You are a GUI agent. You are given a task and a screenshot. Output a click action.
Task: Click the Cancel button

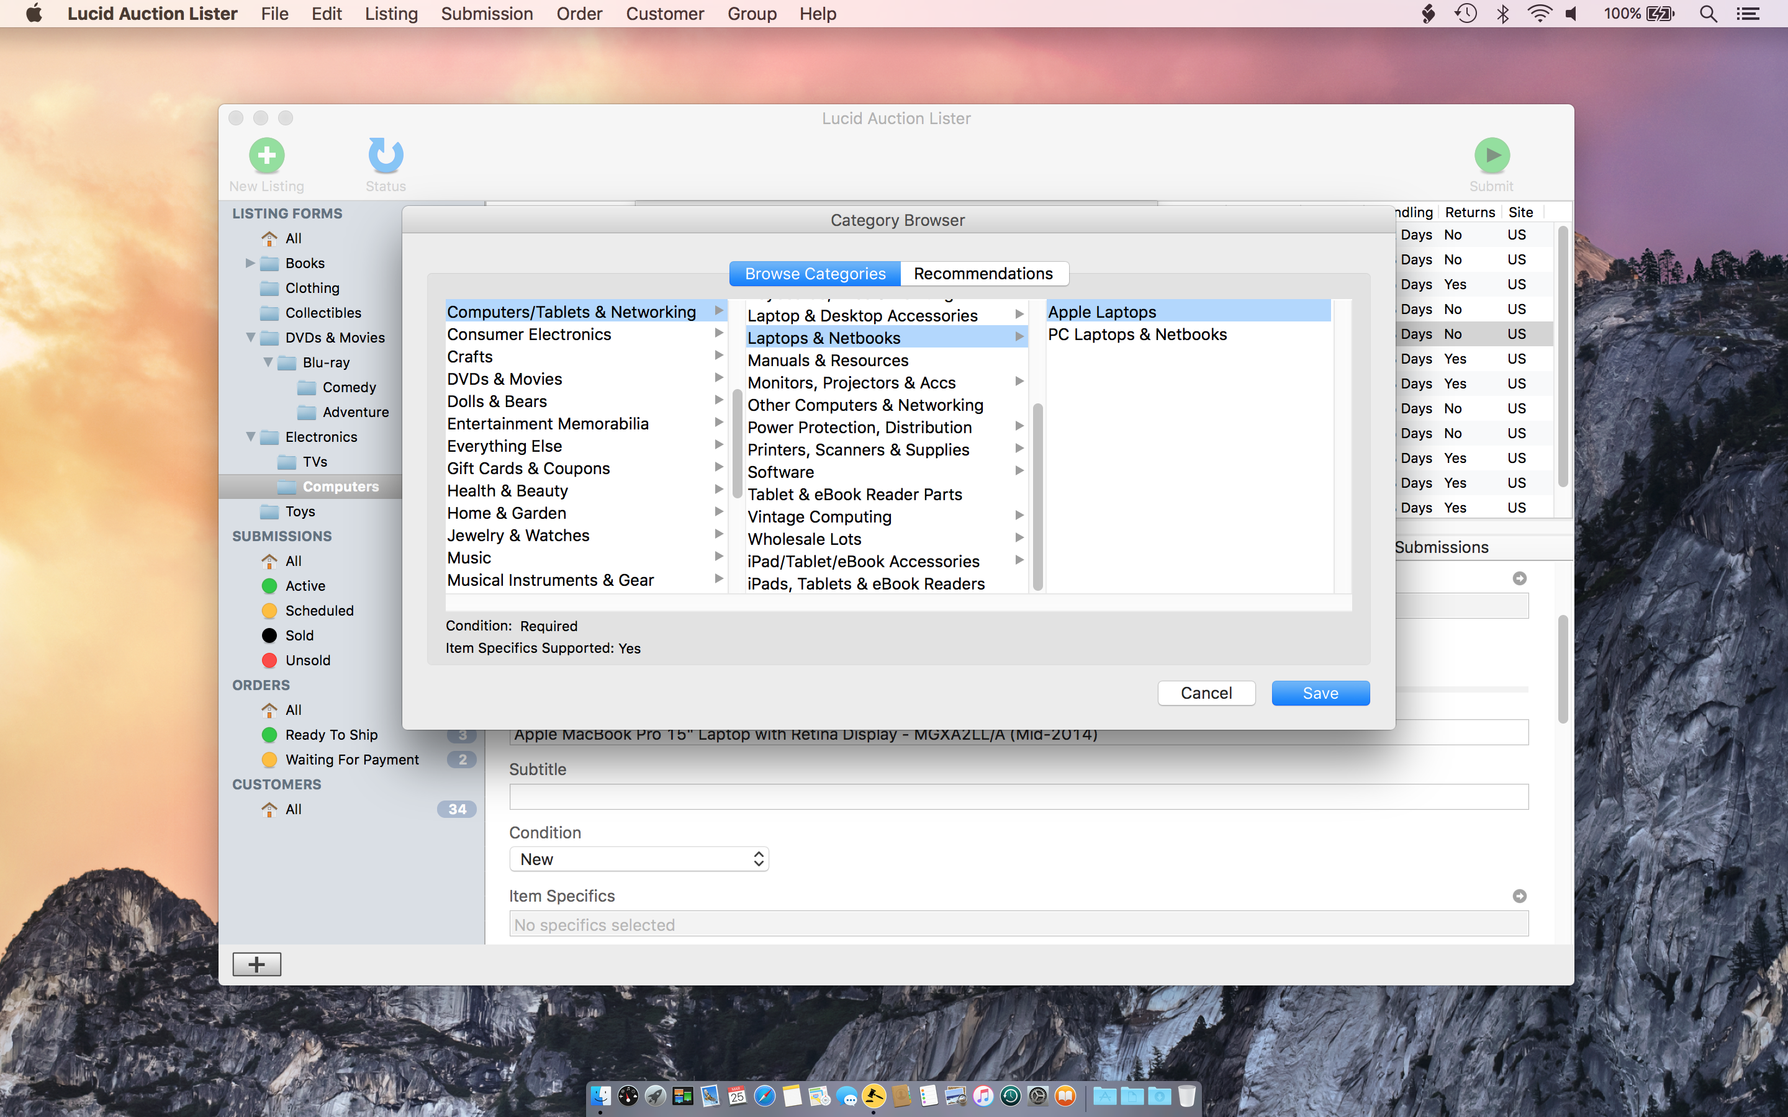click(x=1206, y=693)
